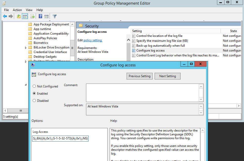Click the Log Access SDDL input field
This screenshot has width=244, height=161.
(x=60, y=138)
